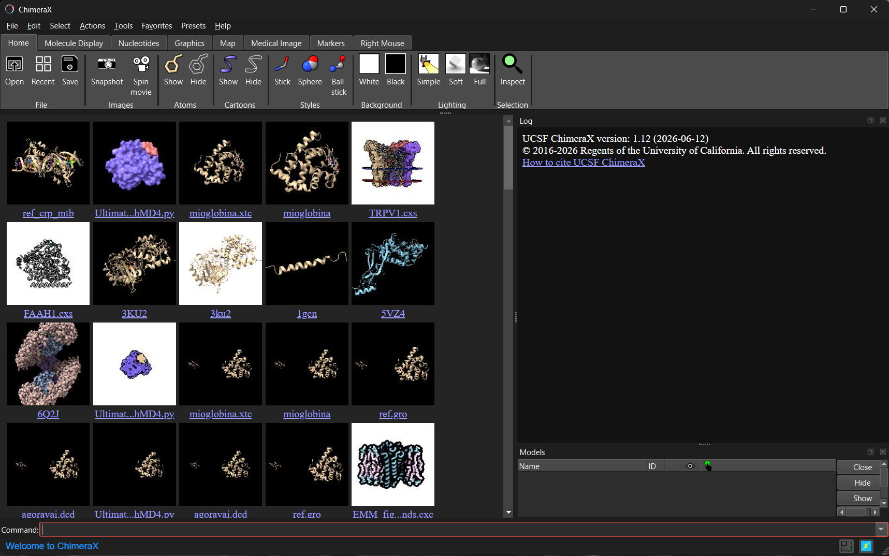This screenshot has height=556, width=889.
Task: Open the TRPV1.cxs file link
Action: click(x=393, y=213)
